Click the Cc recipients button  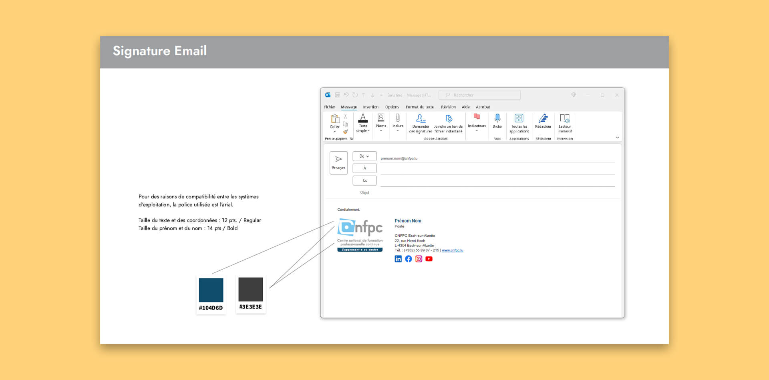(x=364, y=180)
